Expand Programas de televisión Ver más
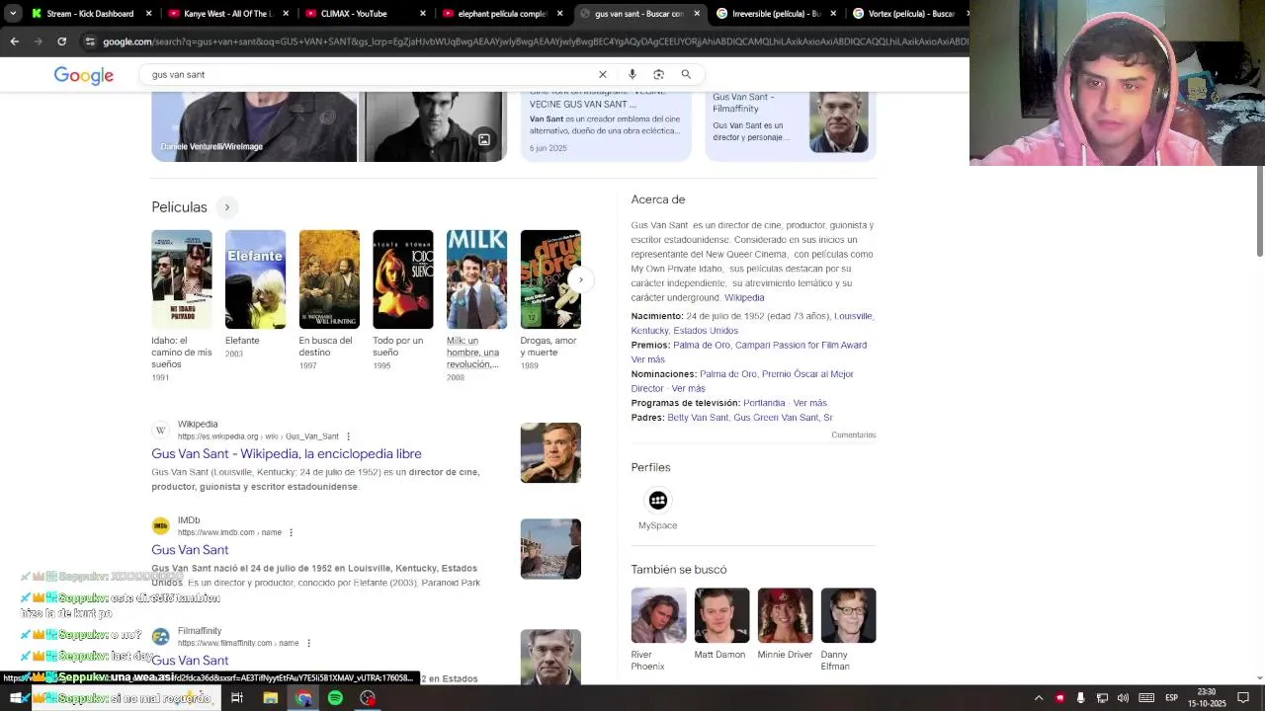This screenshot has height=711, width=1265. coord(810,403)
